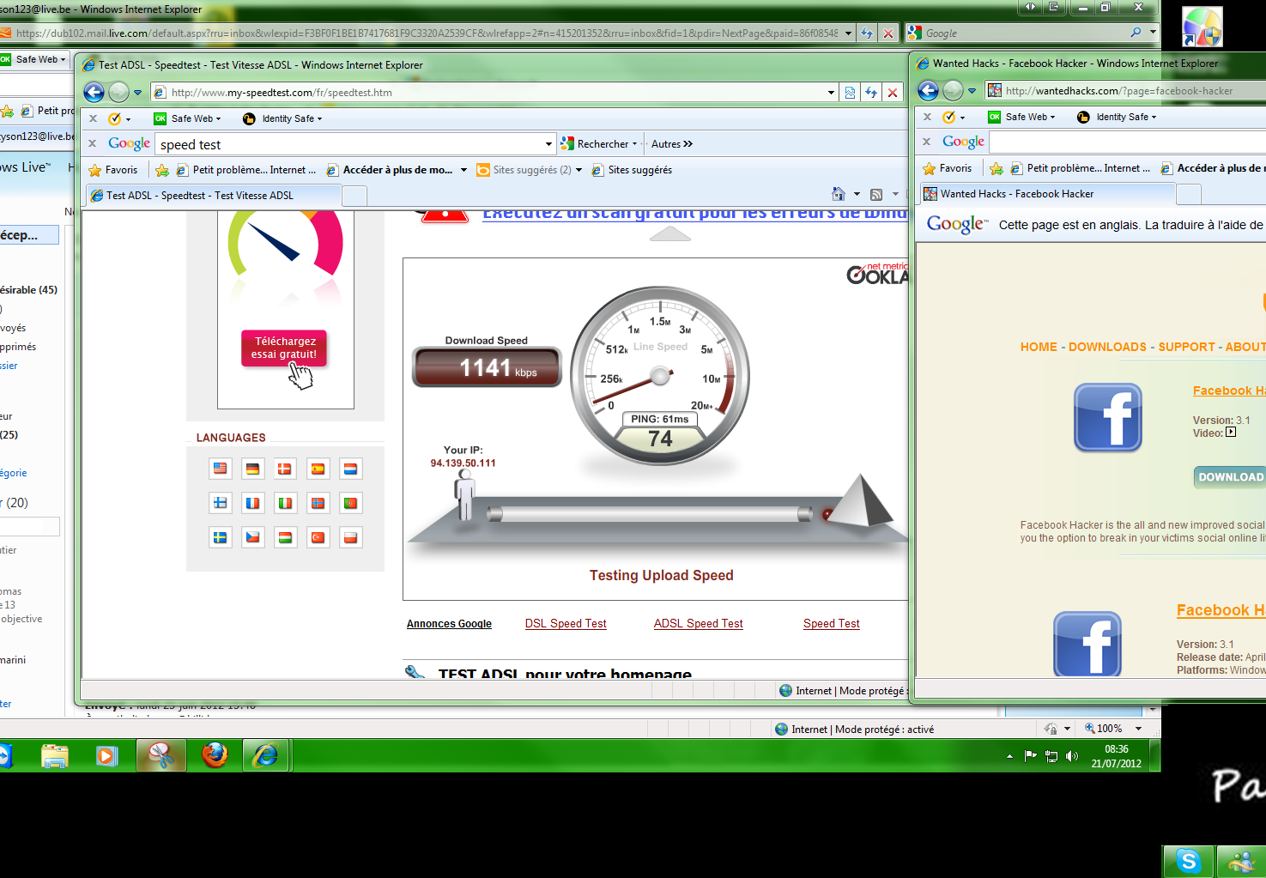This screenshot has height=878, width=1266.
Task: Switch to Test ADSL - Speedtest tab
Action: [199, 196]
